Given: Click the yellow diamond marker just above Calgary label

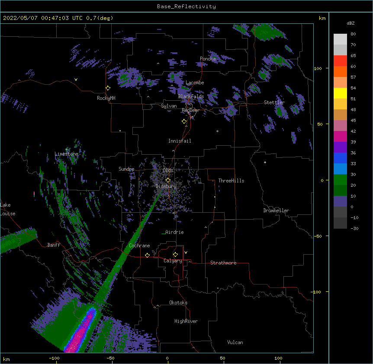Looking at the screenshot, I should (175, 255).
